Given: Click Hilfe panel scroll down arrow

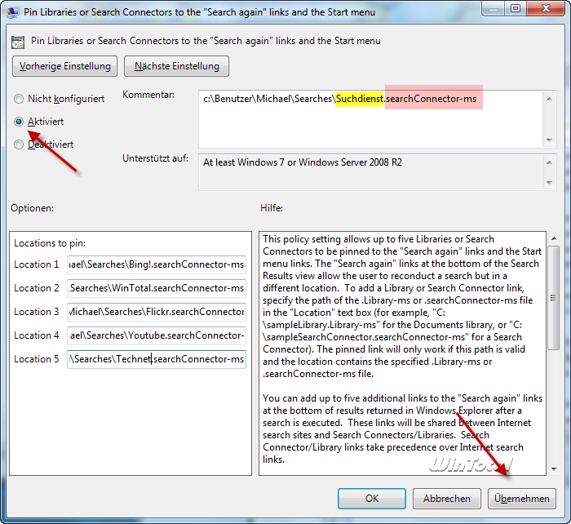Looking at the screenshot, I should coord(554,469).
